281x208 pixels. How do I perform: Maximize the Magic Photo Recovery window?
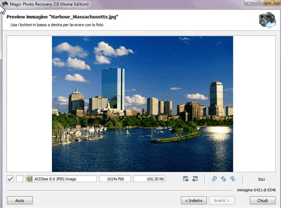pos(259,3)
